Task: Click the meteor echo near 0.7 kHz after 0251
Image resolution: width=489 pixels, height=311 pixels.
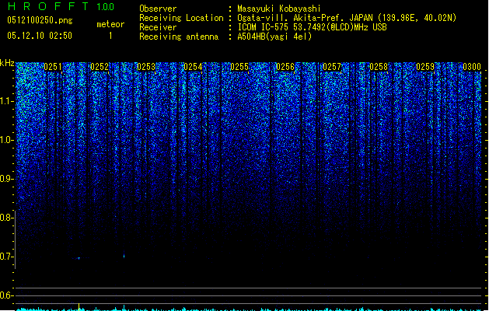Action: pyautogui.click(x=79, y=258)
